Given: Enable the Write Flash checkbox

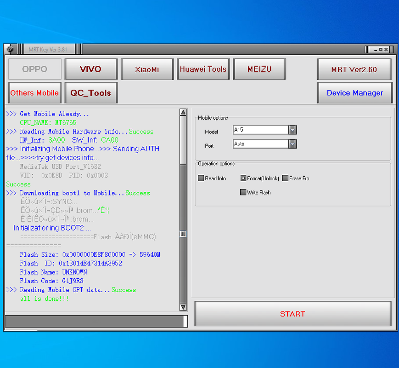Looking at the screenshot, I should tap(243, 192).
